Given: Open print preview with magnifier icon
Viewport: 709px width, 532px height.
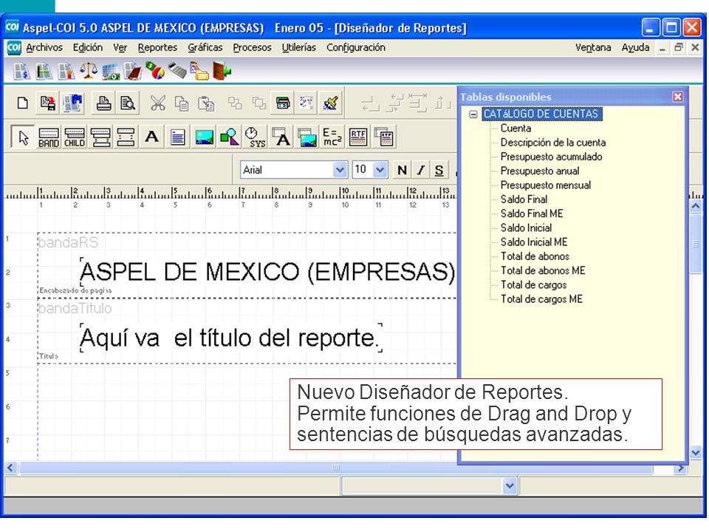Looking at the screenshot, I should coord(128,103).
